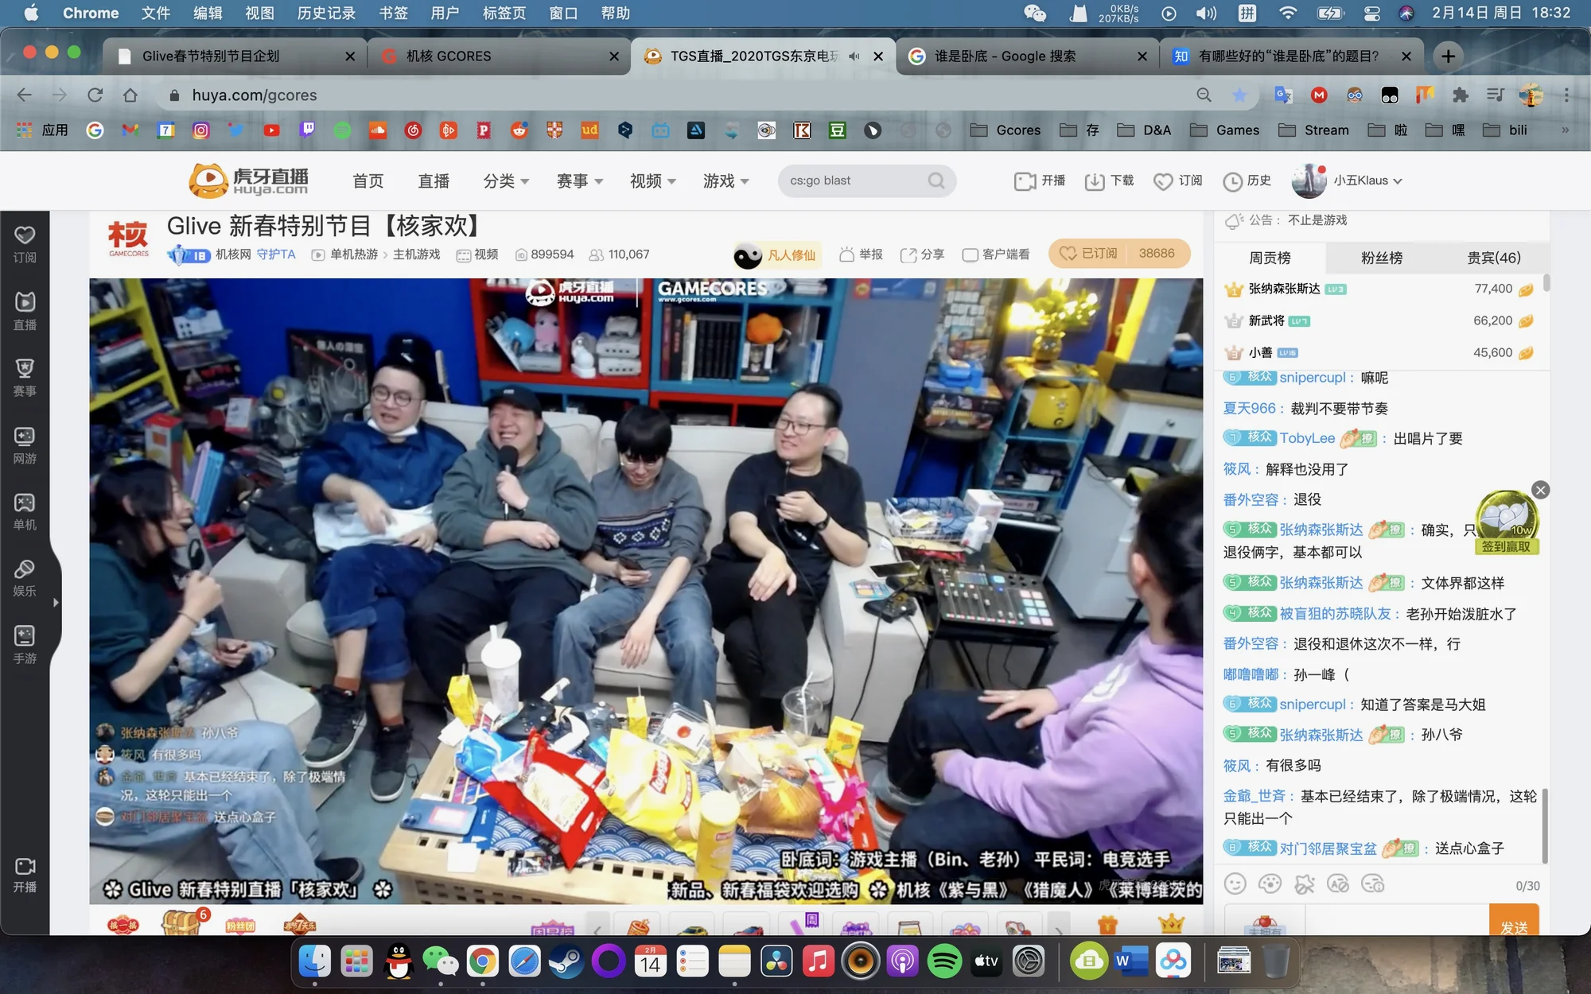Expand the left sidebar arrow

[56, 603]
